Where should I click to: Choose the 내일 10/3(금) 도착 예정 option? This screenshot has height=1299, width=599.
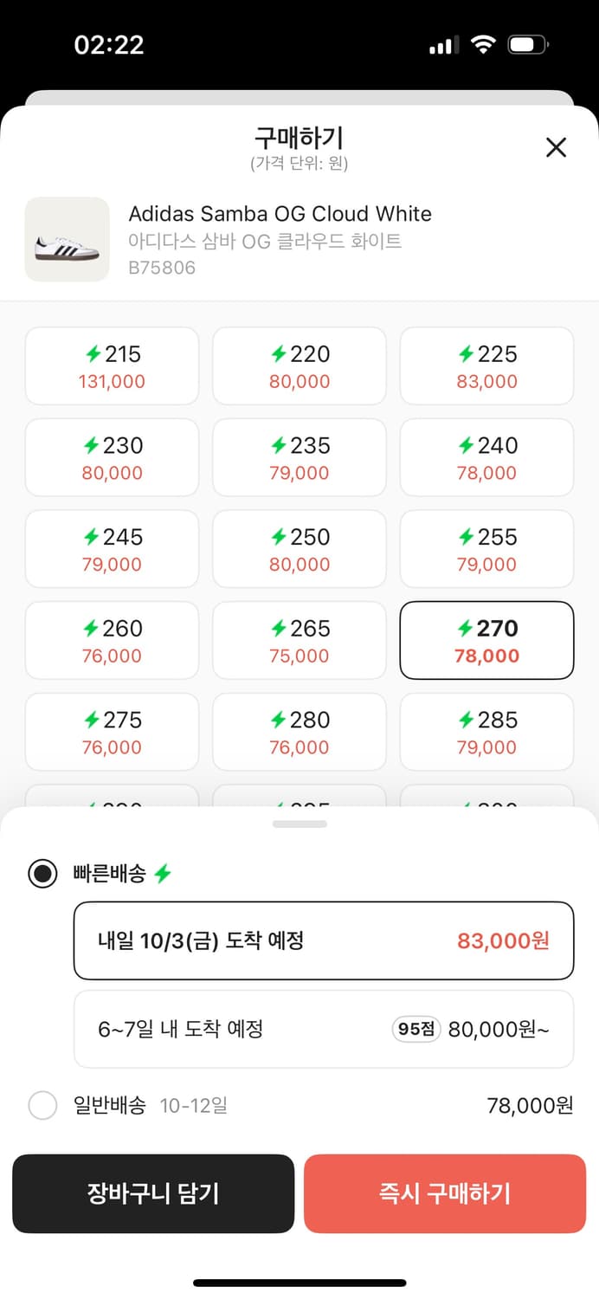[x=324, y=941]
